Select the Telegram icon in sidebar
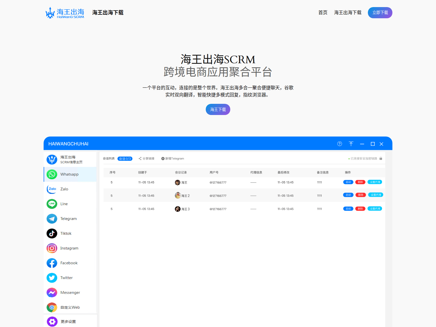The width and height of the screenshot is (436, 327). pyautogui.click(x=52, y=219)
